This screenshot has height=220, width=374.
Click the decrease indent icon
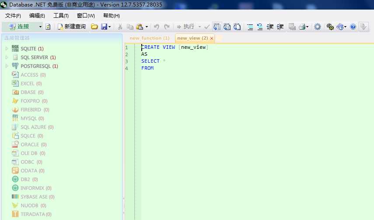pyautogui.click(x=270, y=27)
